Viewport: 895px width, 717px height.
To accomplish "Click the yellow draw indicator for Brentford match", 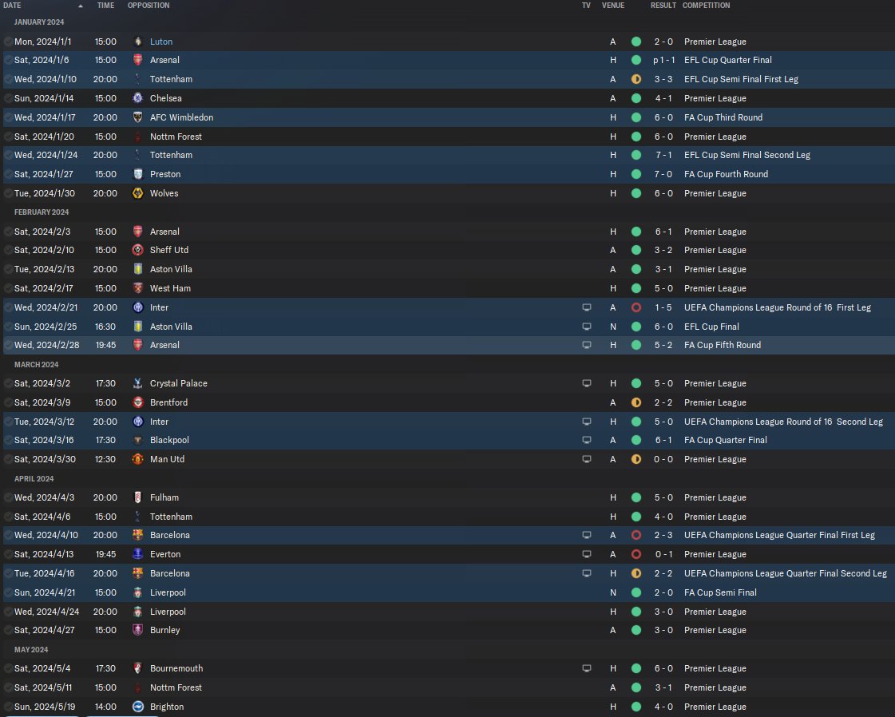I will coord(636,402).
